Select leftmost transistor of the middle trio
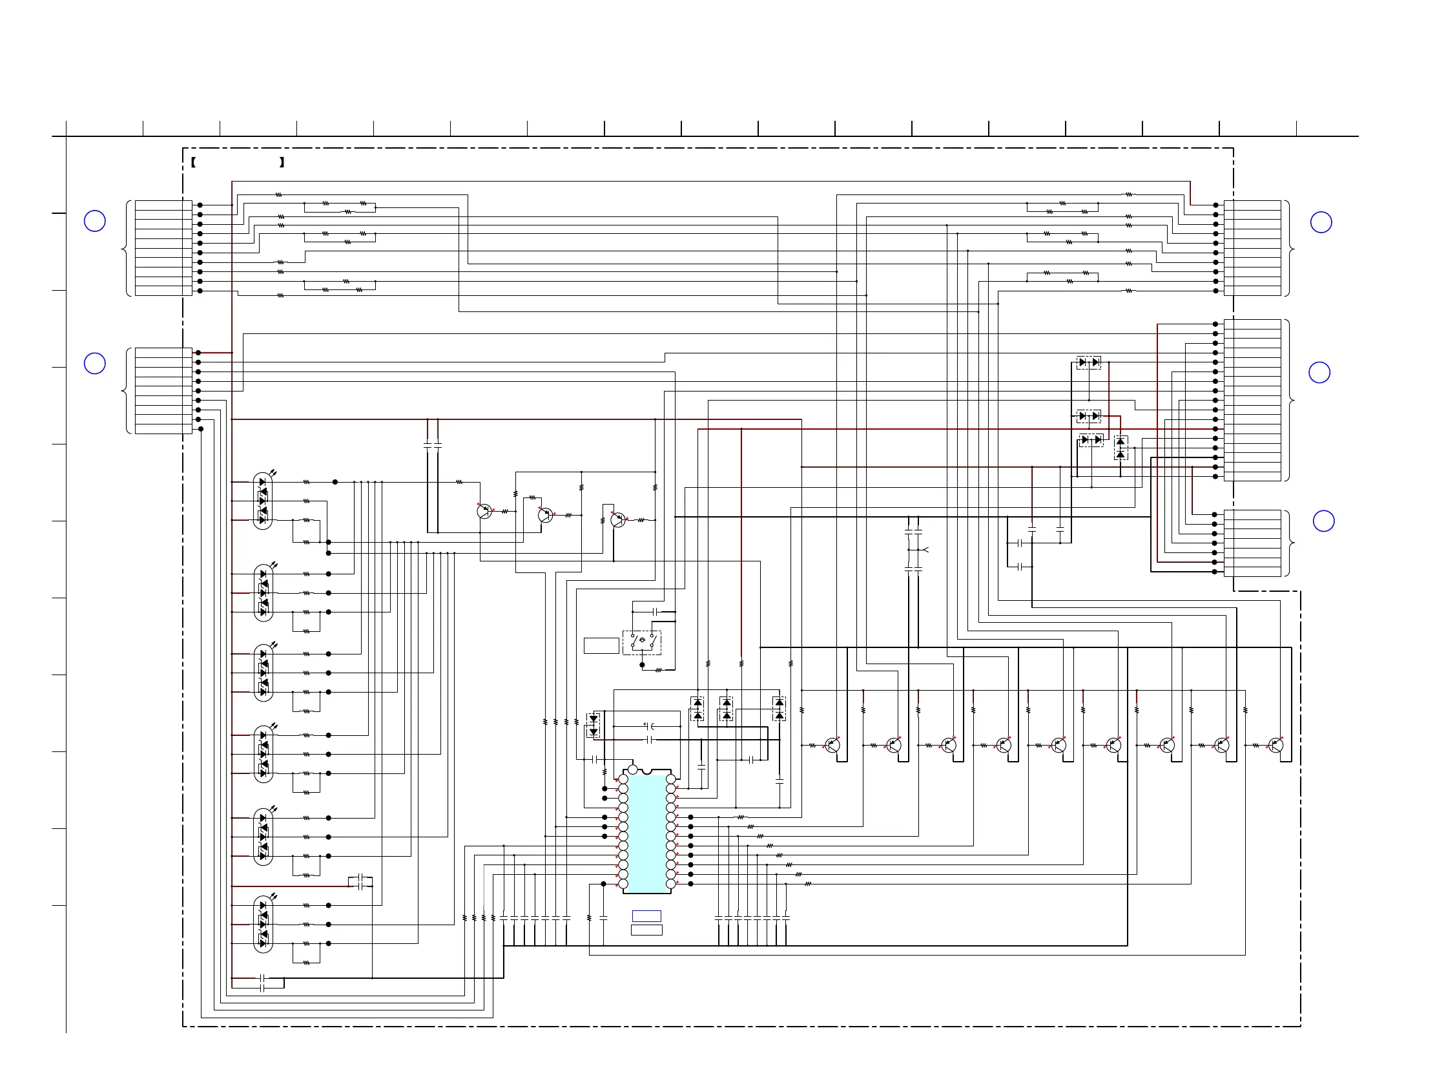 coord(484,511)
